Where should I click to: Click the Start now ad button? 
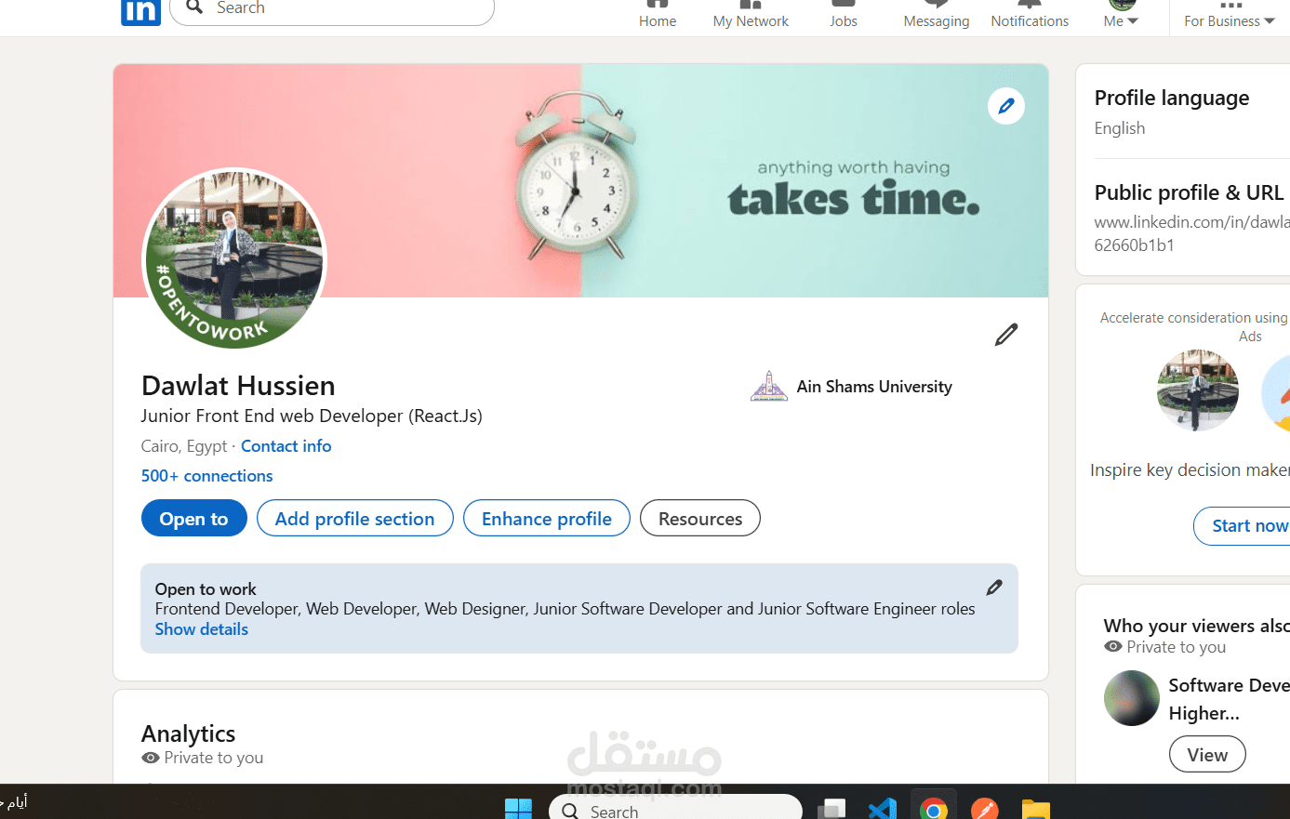pos(1242,526)
